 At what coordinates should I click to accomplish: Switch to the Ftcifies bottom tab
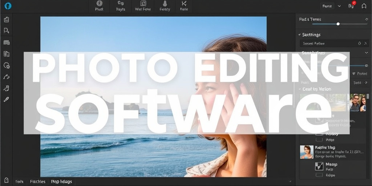(37, 181)
